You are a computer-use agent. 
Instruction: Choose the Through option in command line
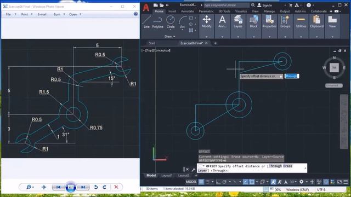275,166
